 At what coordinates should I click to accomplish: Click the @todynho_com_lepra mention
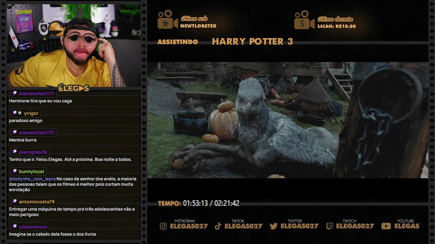[32, 179]
